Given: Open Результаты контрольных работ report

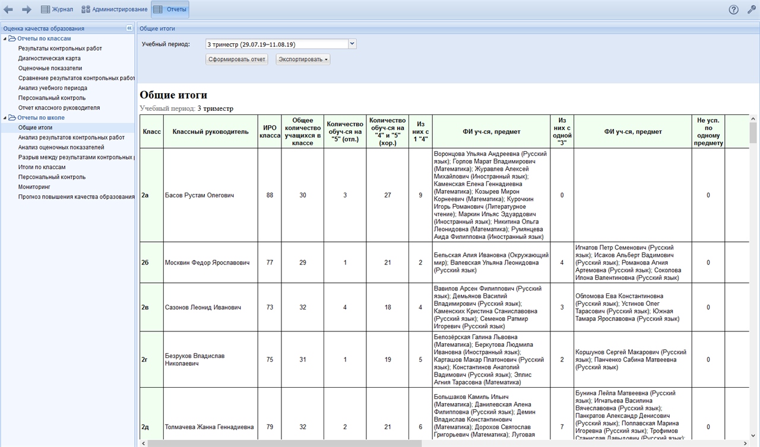Looking at the screenshot, I should (60, 49).
